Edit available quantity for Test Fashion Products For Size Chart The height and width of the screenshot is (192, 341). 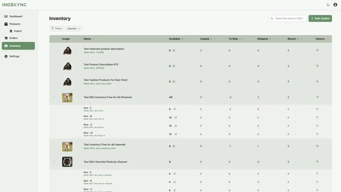click(x=174, y=81)
